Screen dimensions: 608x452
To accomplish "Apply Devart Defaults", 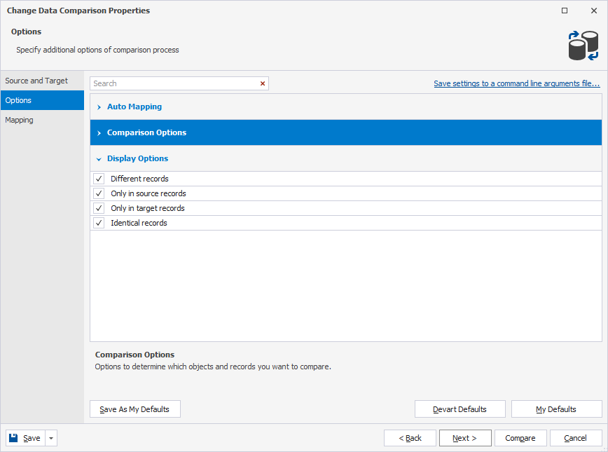I will pos(460,409).
